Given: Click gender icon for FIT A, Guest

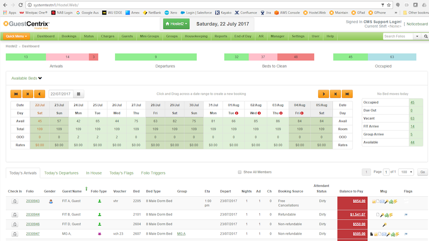Looking at the screenshot, I should [x=51, y=201].
